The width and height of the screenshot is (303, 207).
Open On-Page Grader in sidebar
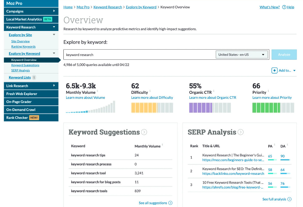pos(31,102)
